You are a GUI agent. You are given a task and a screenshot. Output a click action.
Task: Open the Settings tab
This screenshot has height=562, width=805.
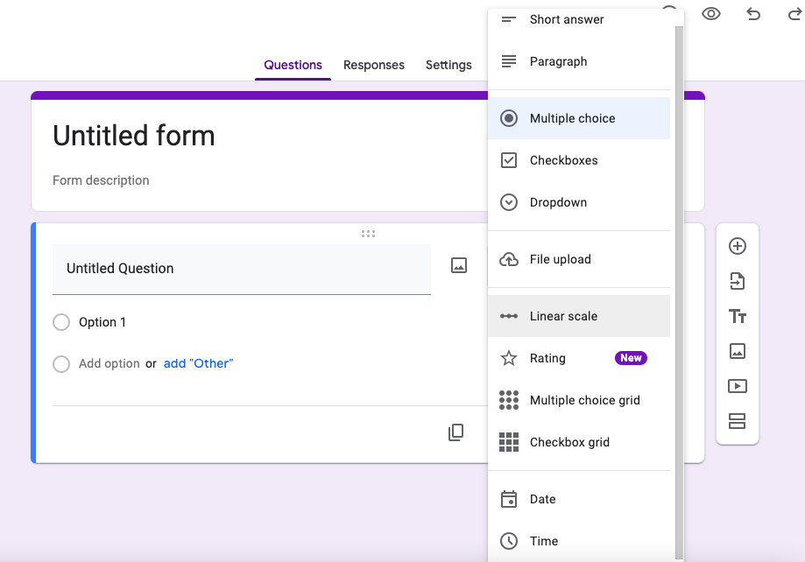point(448,65)
